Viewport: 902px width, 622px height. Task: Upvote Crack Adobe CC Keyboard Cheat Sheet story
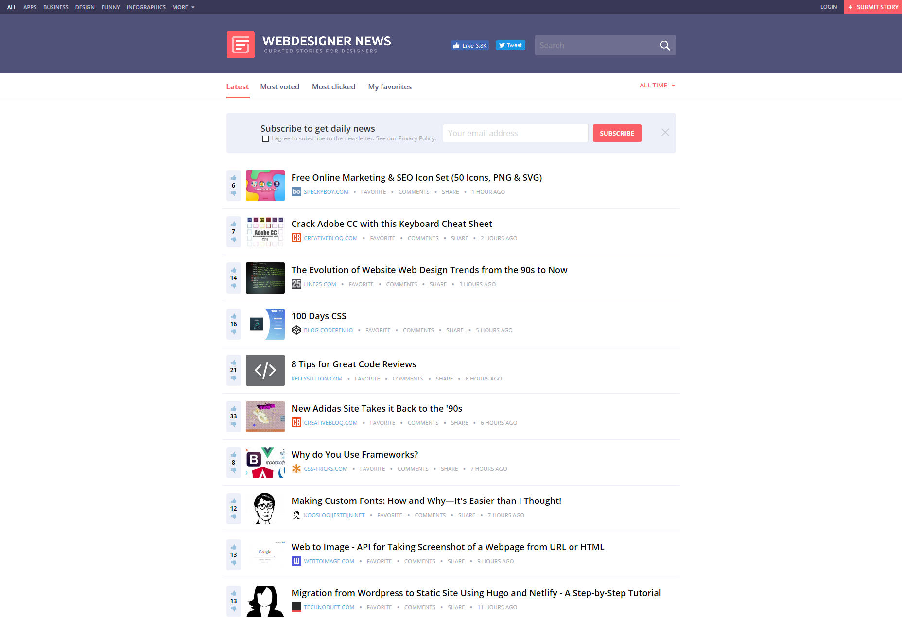point(233,224)
